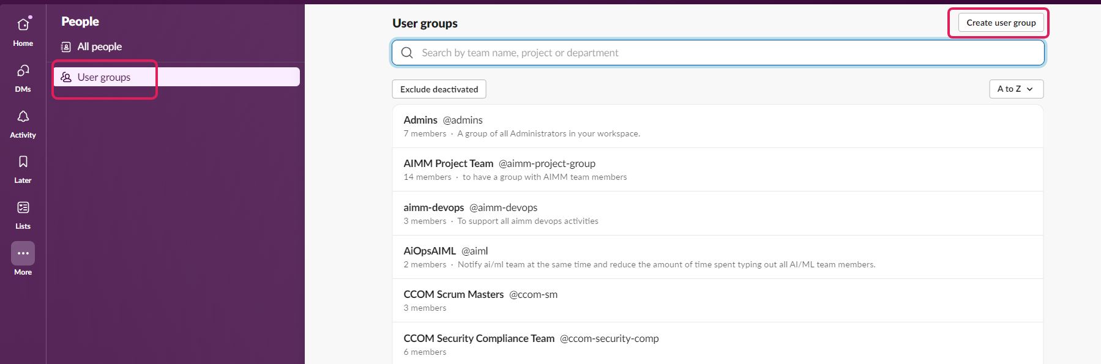1101x364 pixels.
Task: Open the Lists icon
Action: pyautogui.click(x=23, y=207)
